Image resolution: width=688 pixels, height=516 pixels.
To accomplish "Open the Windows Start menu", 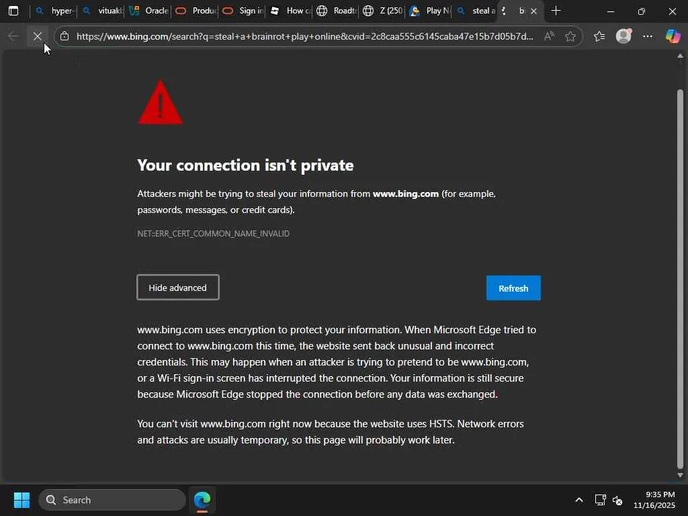I will click(21, 500).
